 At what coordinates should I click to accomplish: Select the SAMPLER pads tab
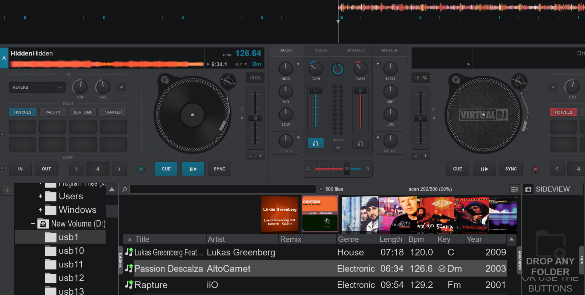[113, 112]
